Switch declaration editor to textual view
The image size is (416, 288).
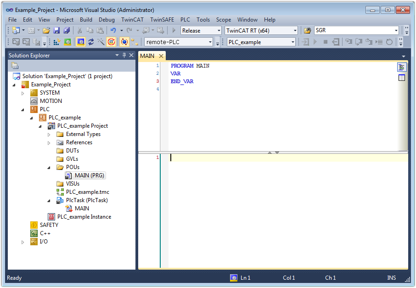pyautogui.click(x=402, y=67)
